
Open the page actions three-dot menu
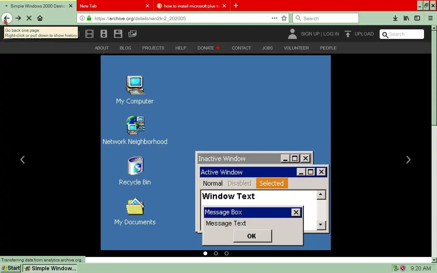coord(274,18)
